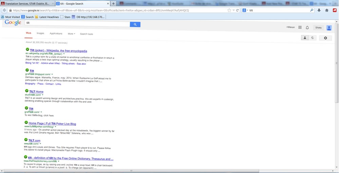Open the Biography sitelink
This screenshot has height=173, width=339.
tap(30, 84)
